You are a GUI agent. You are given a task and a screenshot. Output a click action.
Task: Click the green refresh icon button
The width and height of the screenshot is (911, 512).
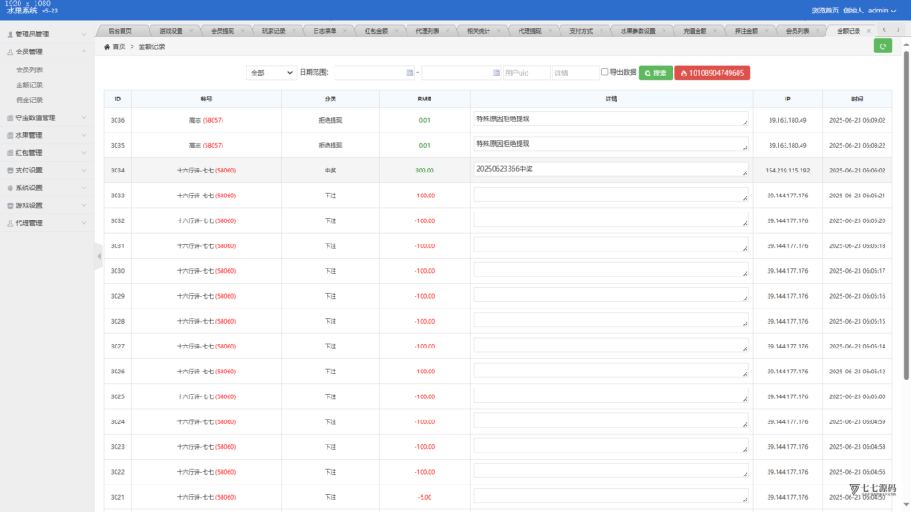point(883,46)
